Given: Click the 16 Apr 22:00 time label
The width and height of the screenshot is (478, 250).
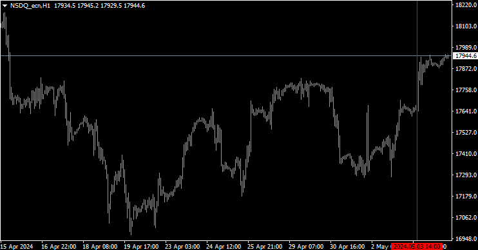Looking at the screenshot, I should point(59,246).
